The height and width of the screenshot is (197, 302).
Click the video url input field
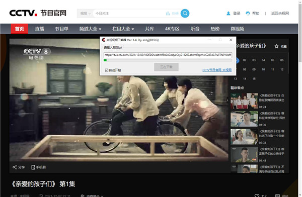click(x=168, y=55)
